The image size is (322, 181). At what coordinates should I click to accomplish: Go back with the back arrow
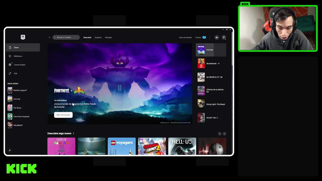click(49, 37)
